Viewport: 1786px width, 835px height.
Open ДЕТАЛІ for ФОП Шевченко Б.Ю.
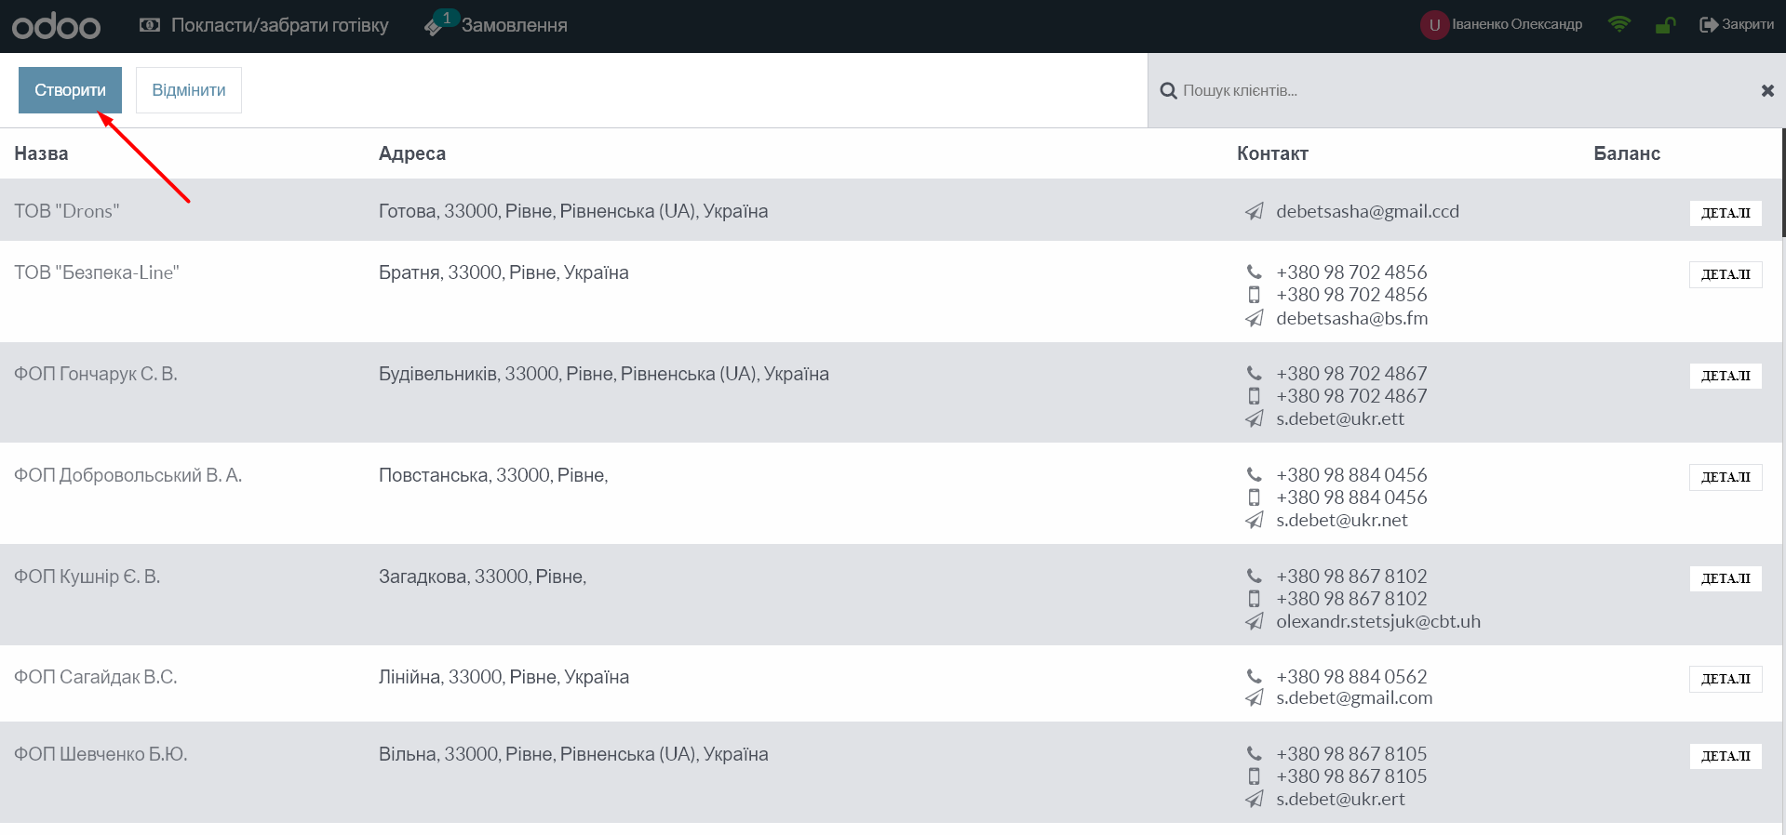(x=1725, y=756)
